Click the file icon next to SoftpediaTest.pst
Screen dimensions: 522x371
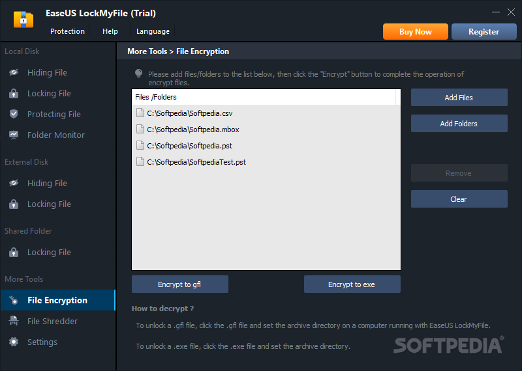click(x=140, y=162)
